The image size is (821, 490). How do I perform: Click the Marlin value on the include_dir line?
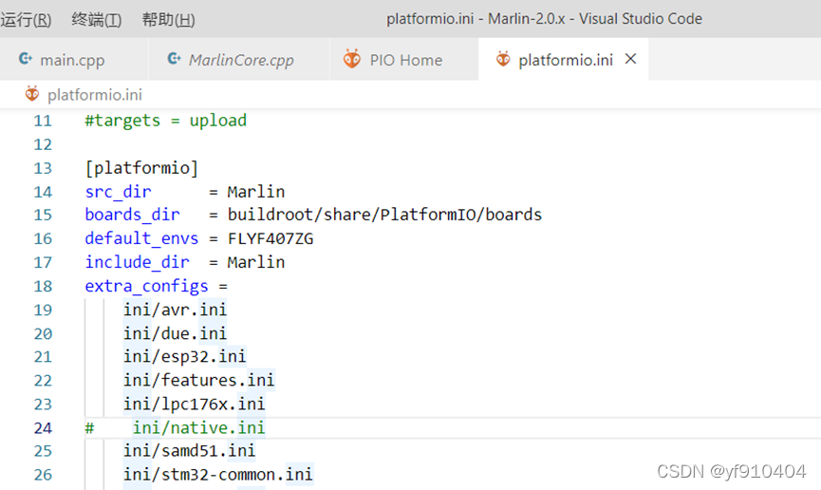click(x=256, y=262)
